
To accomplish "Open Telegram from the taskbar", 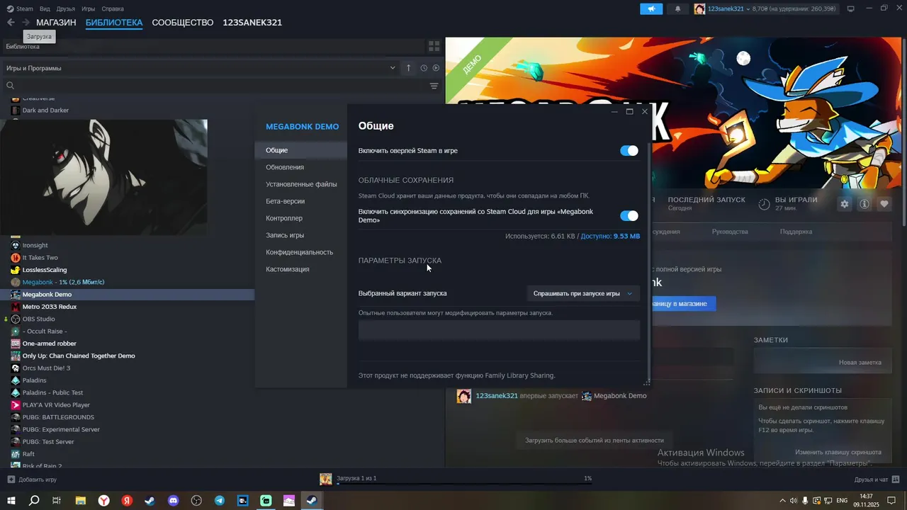I will pyautogui.click(x=220, y=500).
